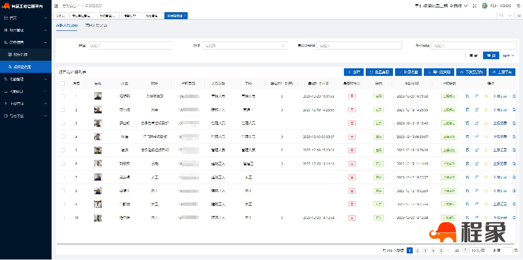
Task: Edit icon for row 3
Action: [477, 123]
